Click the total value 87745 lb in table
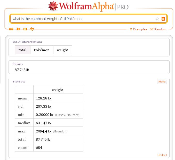Screen dimensions: 175x160 coord(43,139)
